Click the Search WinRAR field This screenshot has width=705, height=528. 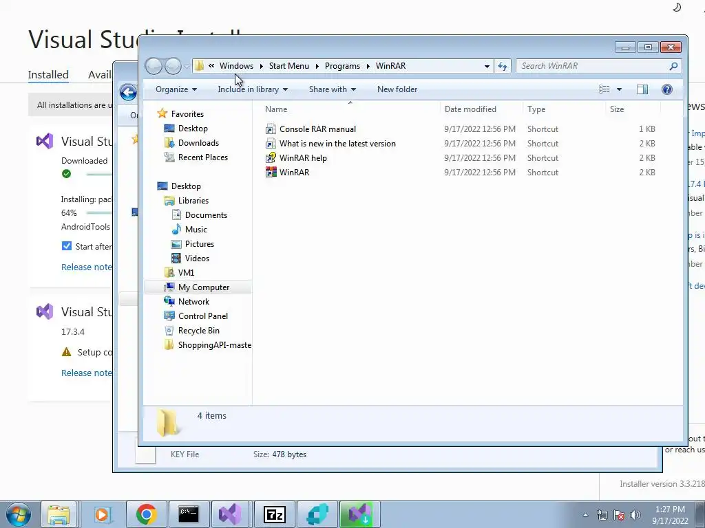tap(598, 66)
